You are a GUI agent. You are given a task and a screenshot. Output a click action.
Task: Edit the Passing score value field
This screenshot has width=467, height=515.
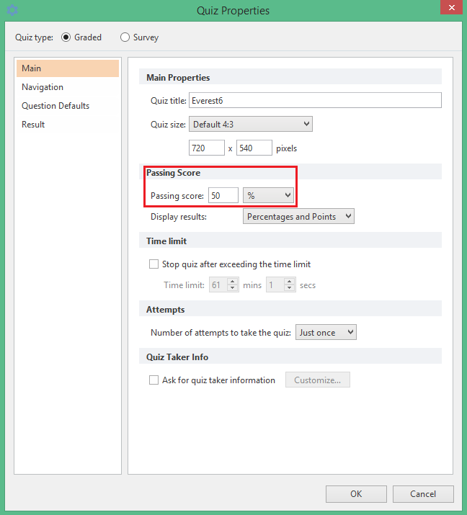(223, 195)
